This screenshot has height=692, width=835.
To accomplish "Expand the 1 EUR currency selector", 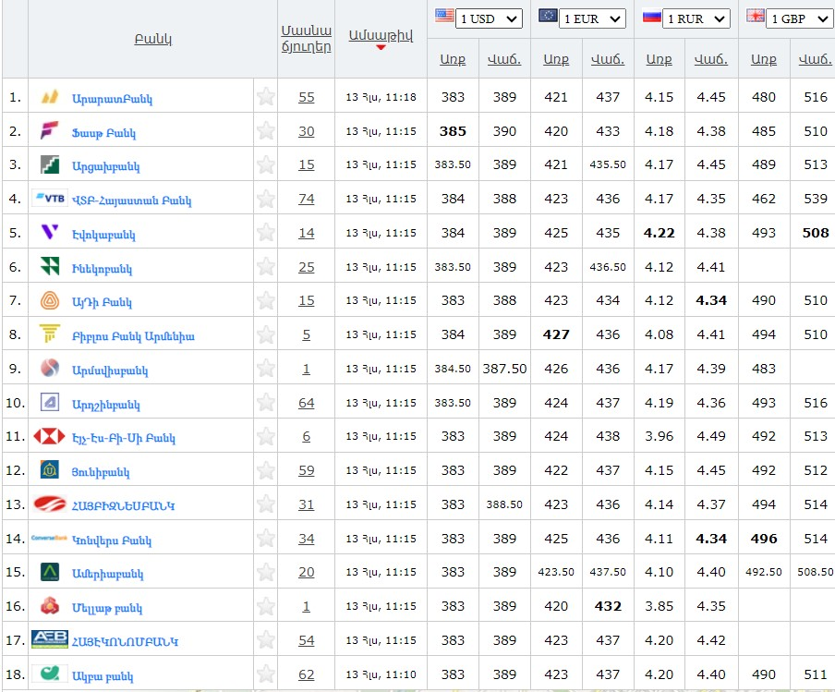I will pyautogui.click(x=592, y=18).
